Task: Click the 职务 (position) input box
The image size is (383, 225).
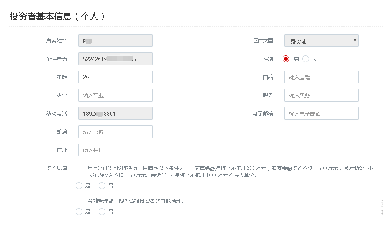Action: pos(321,95)
